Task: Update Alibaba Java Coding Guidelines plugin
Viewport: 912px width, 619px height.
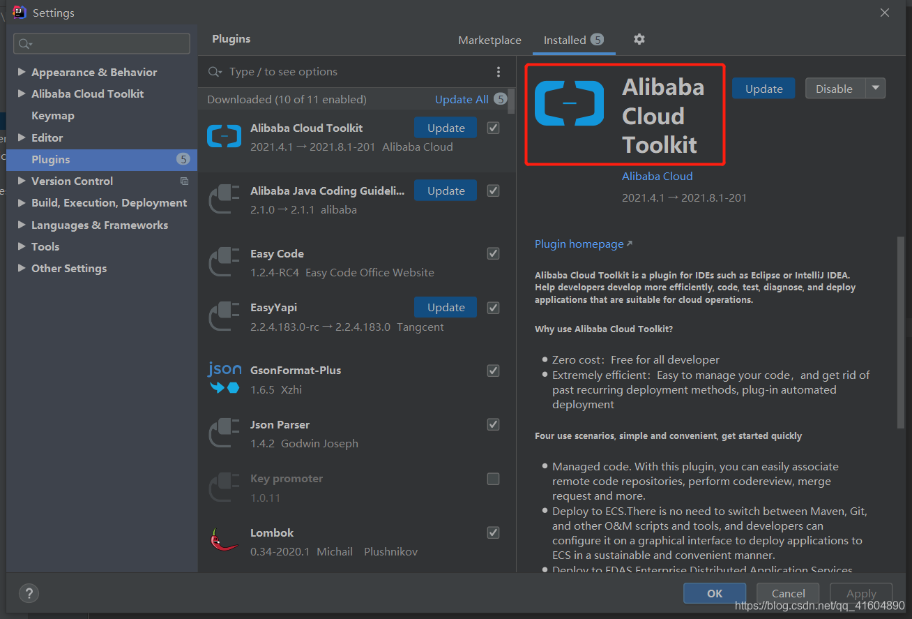Action: [446, 191]
